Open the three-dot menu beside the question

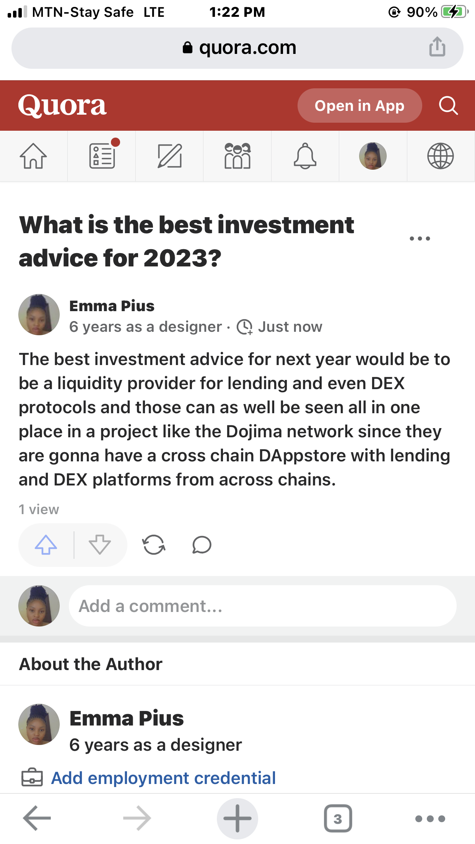[x=420, y=239]
